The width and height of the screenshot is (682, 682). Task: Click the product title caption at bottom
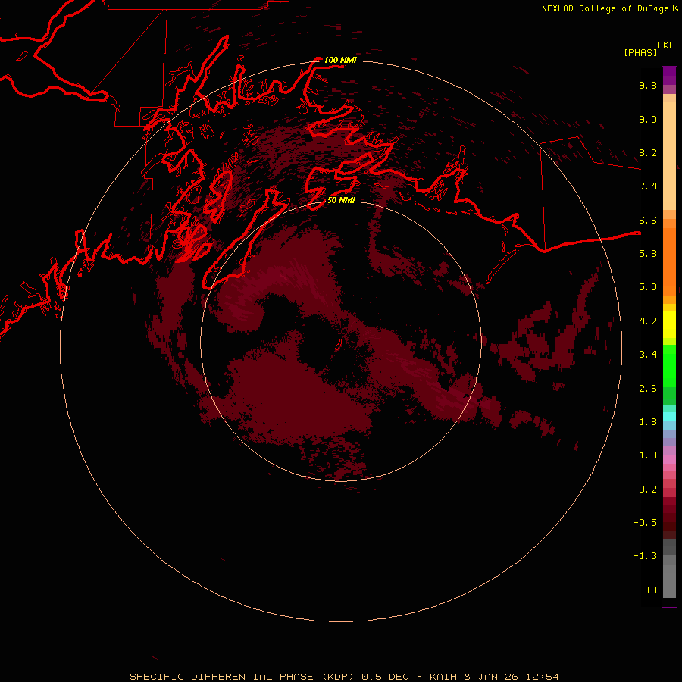(344, 677)
